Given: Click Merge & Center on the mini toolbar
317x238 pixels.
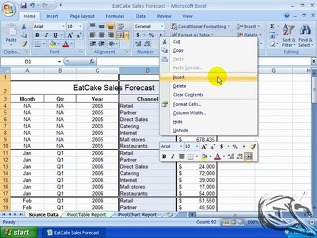Looking at the screenshot, I should [248, 157].
